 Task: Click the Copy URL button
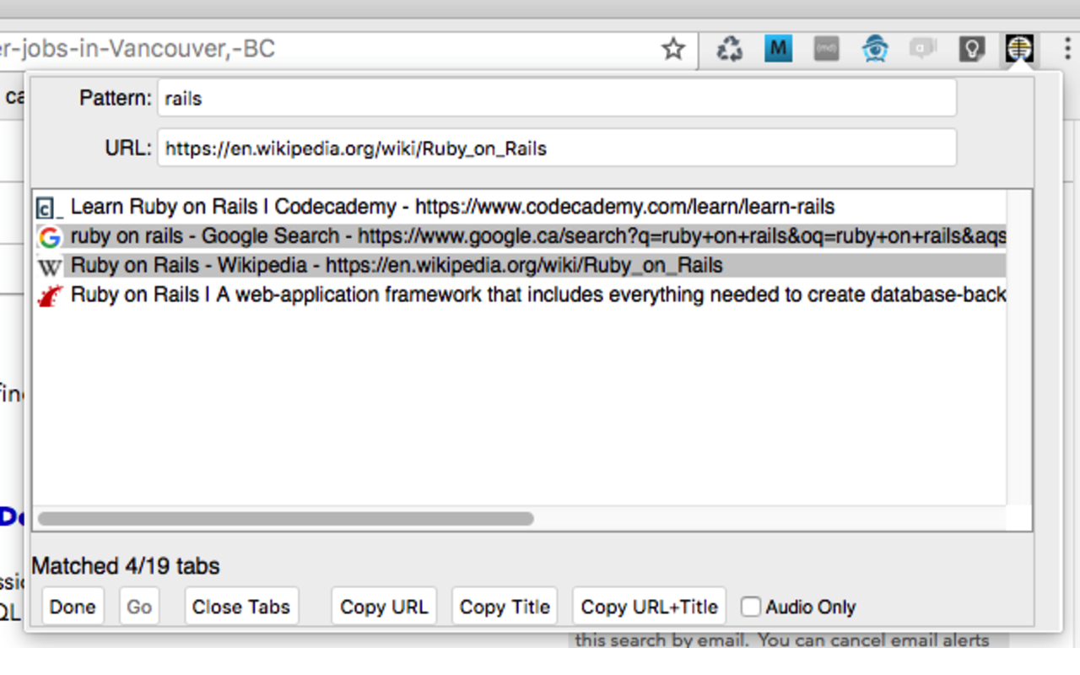tap(384, 607)
